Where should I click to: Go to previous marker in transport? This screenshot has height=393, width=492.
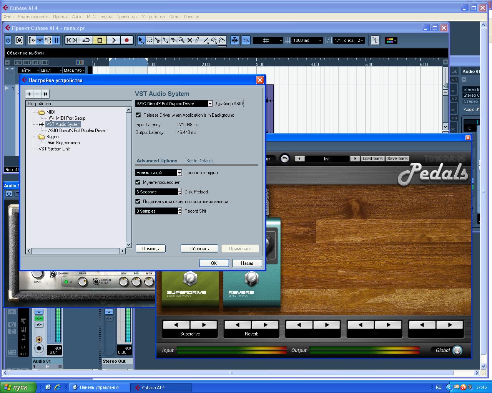tap(69, 40)
